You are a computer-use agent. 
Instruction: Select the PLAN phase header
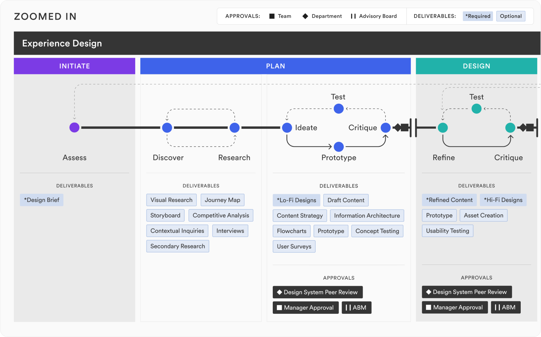click(x=275, y=66)
